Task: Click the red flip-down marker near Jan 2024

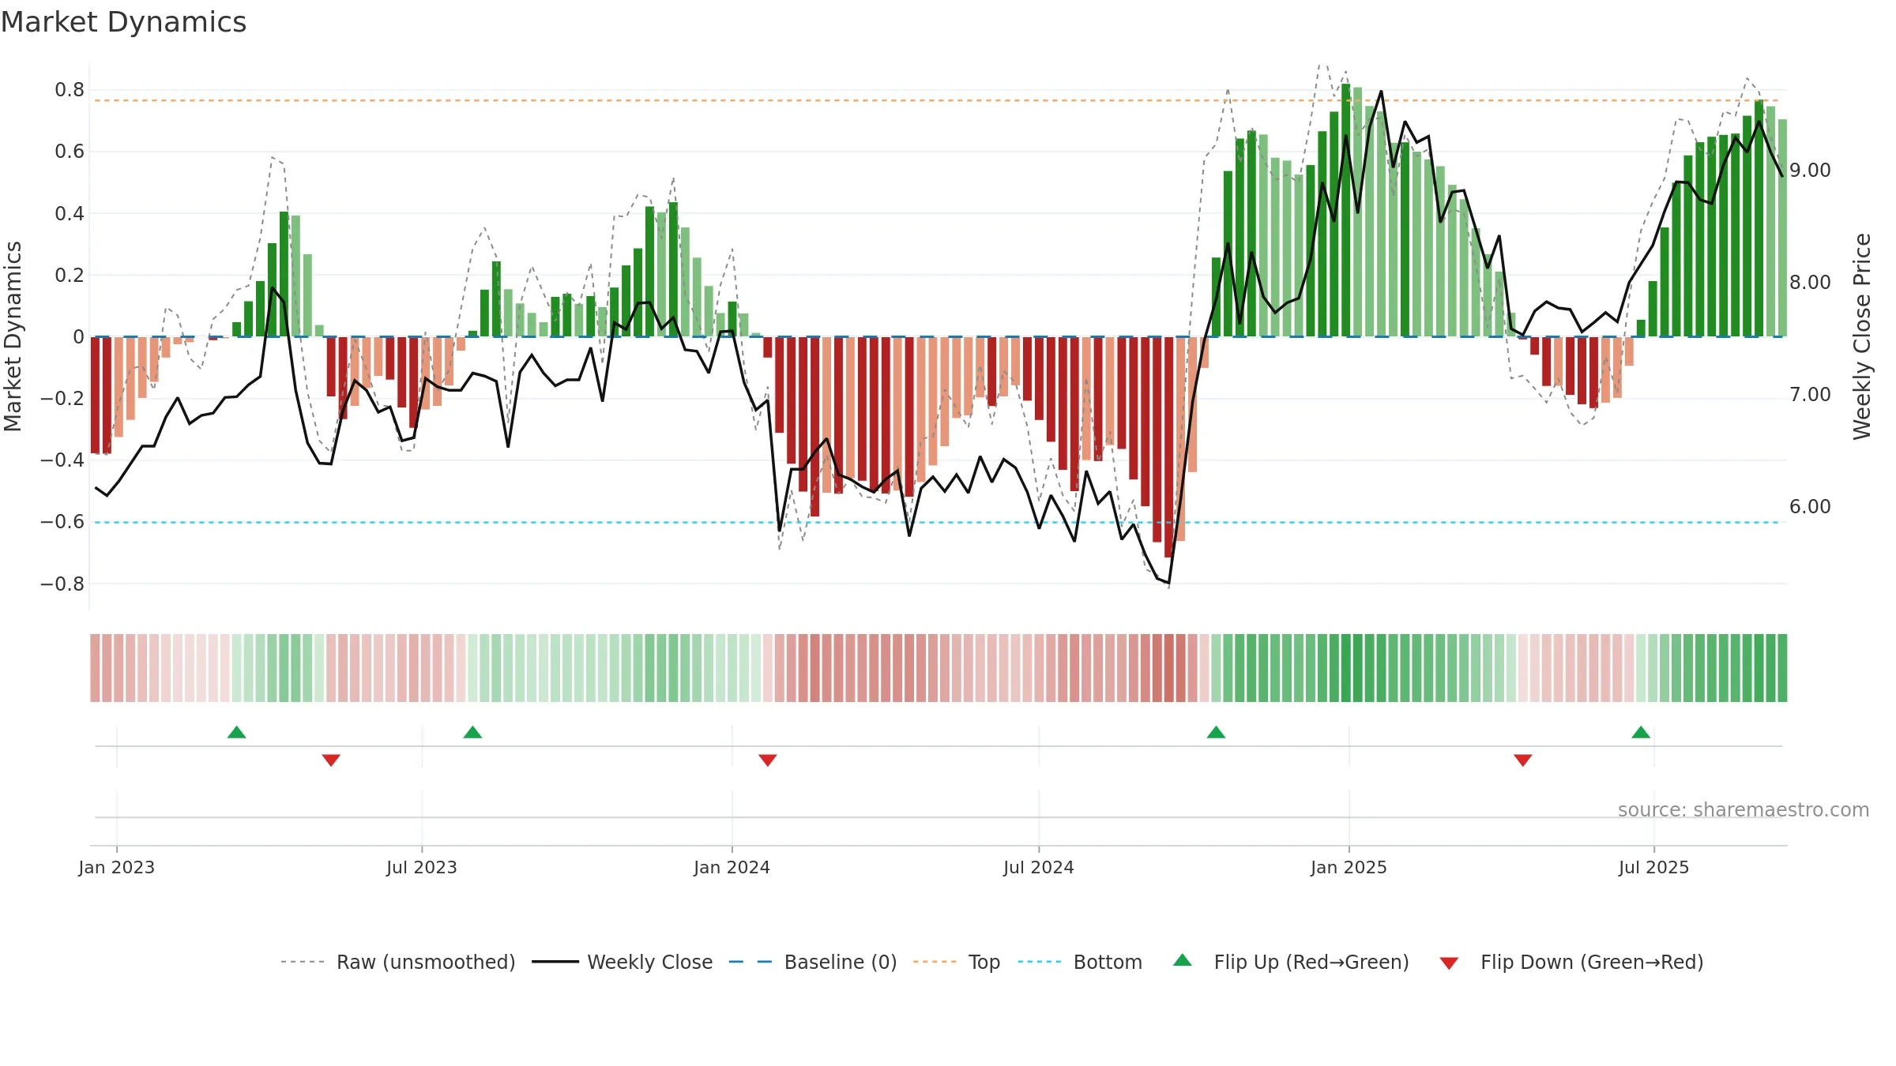Action: (768, 760)
